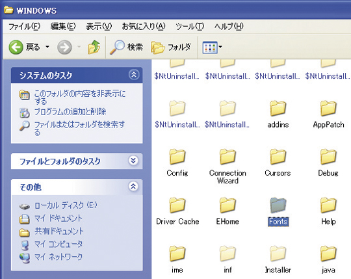Go to マイ コンピュータ link

click(58, 244)
